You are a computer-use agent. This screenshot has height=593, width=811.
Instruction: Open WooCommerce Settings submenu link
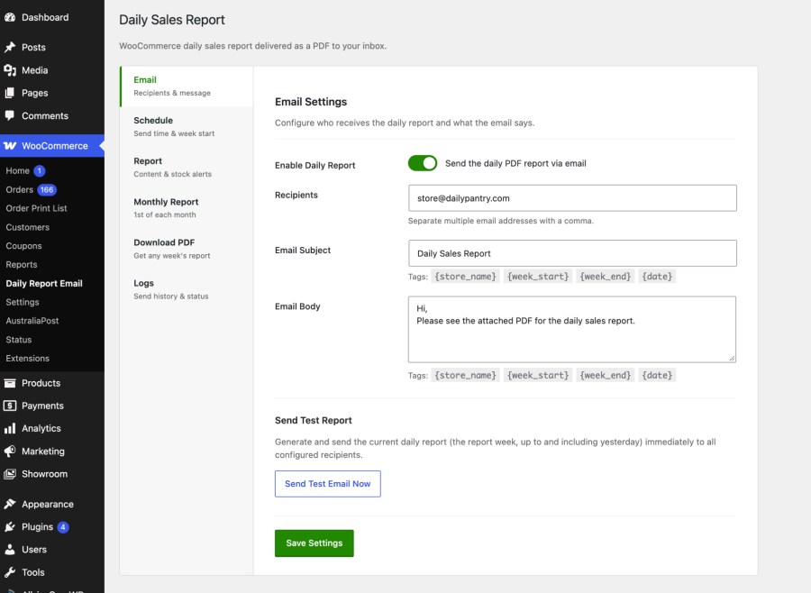(x=23, y=302)
